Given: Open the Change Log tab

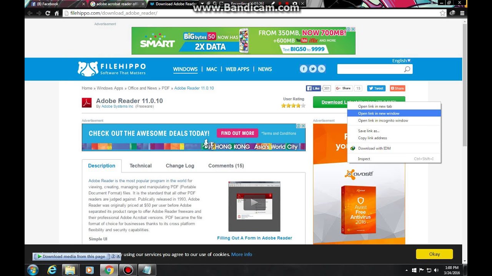Looking at the screenshot, I should click(180, 166).
